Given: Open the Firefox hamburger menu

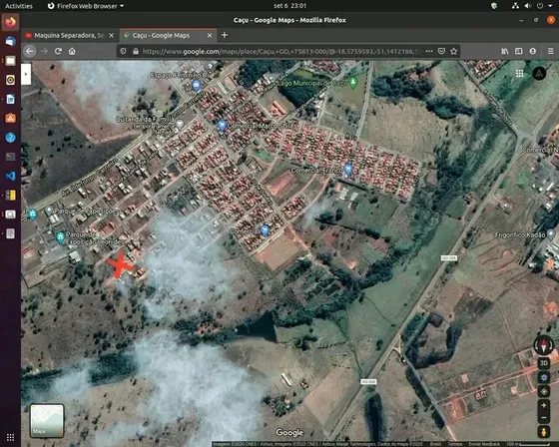Looking at the screenshot, I should 550,51.
